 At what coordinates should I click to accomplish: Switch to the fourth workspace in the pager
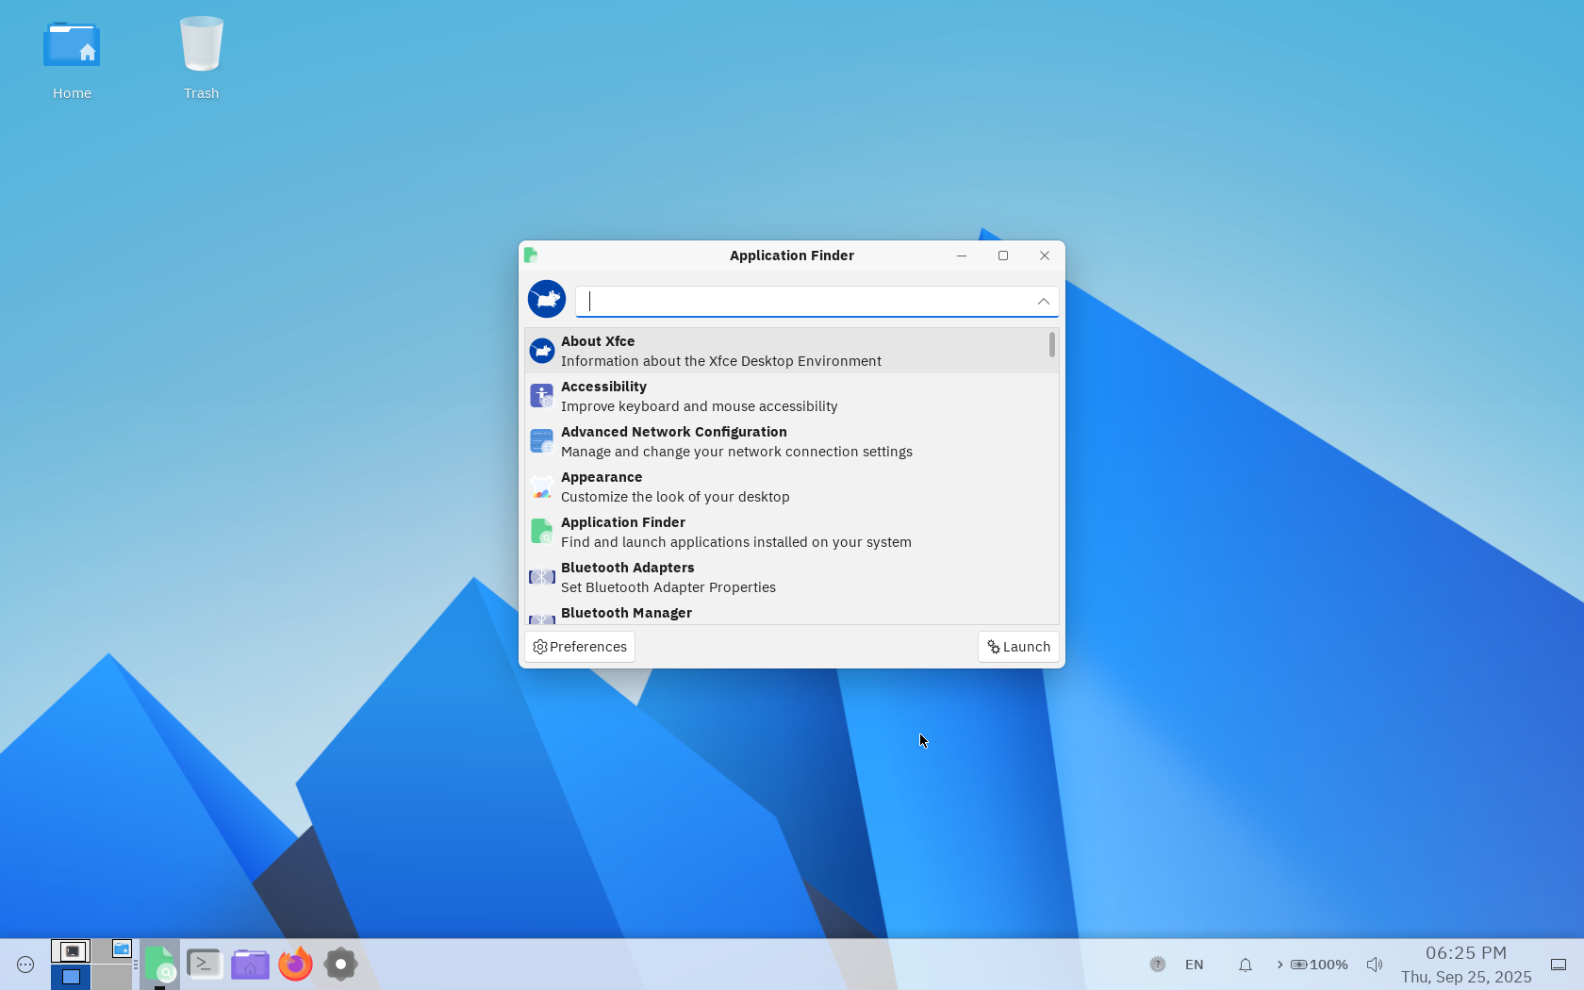[112, 977]
